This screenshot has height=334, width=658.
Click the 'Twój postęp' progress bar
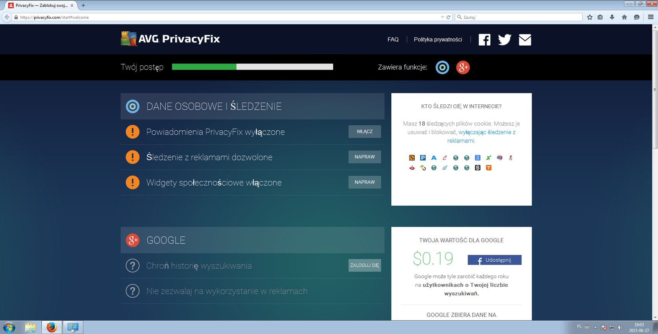pyautogui.click(x=252, y=67)
